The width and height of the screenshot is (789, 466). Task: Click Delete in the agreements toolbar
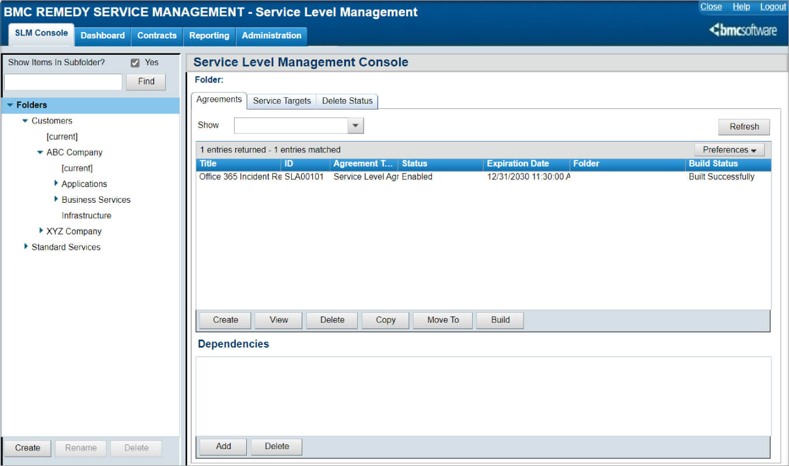332,320
